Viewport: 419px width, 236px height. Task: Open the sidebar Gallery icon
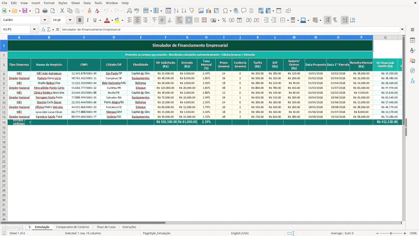(412, 61)
